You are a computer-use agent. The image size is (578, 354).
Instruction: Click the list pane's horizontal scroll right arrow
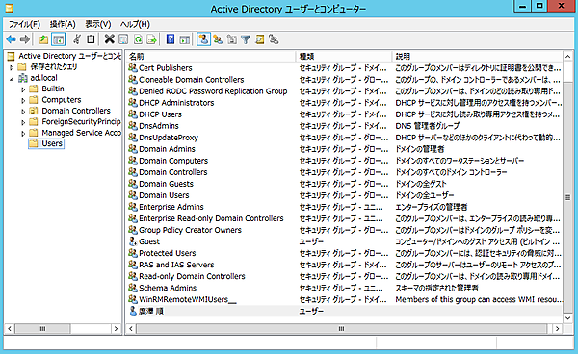[x=557, y=329]
